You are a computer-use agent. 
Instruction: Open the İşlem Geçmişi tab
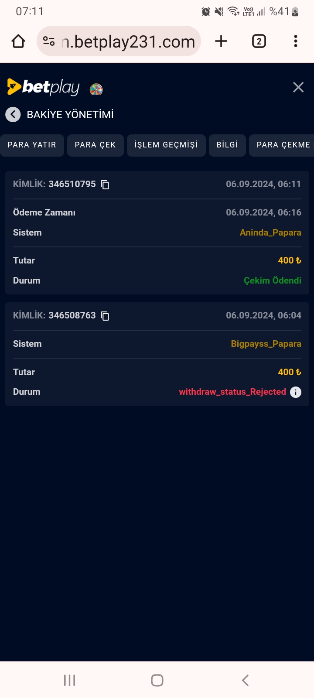coord(166,145)
